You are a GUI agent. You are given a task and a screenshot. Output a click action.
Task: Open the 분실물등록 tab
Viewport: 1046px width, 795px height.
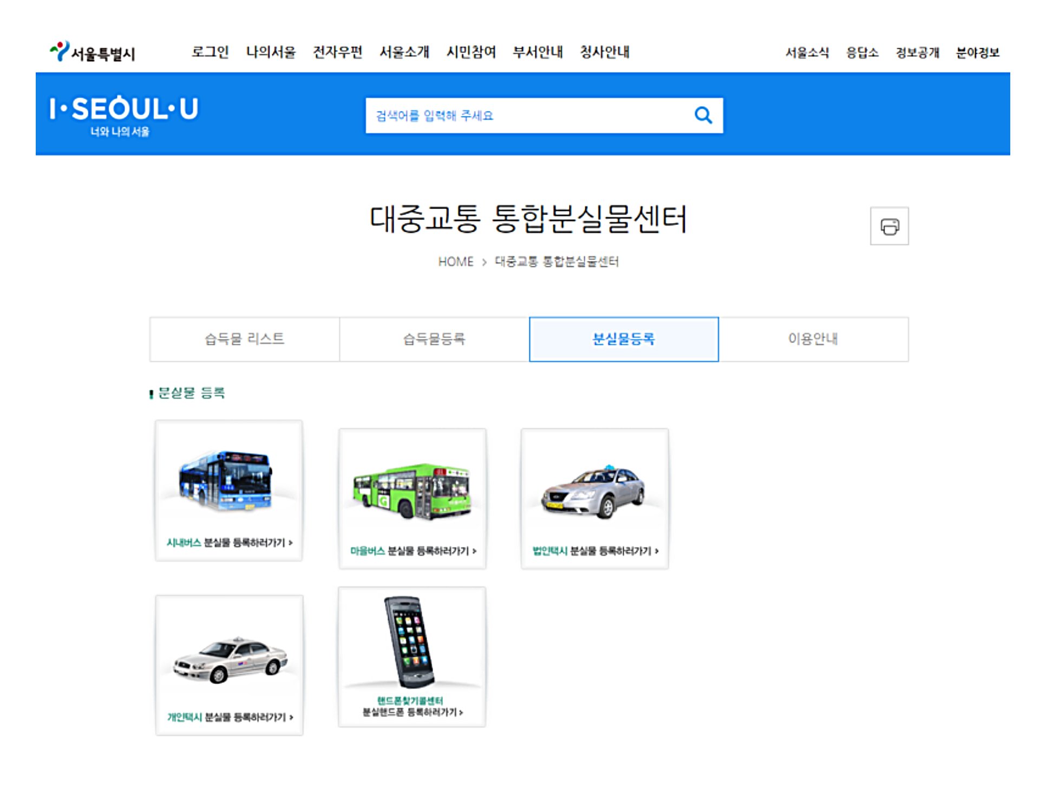pos(623,339)
